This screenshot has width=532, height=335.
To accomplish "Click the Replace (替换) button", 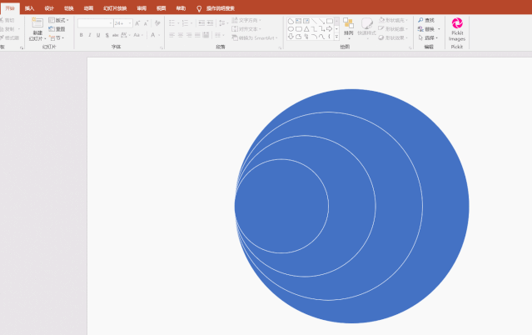I will (x=429, y=29).
